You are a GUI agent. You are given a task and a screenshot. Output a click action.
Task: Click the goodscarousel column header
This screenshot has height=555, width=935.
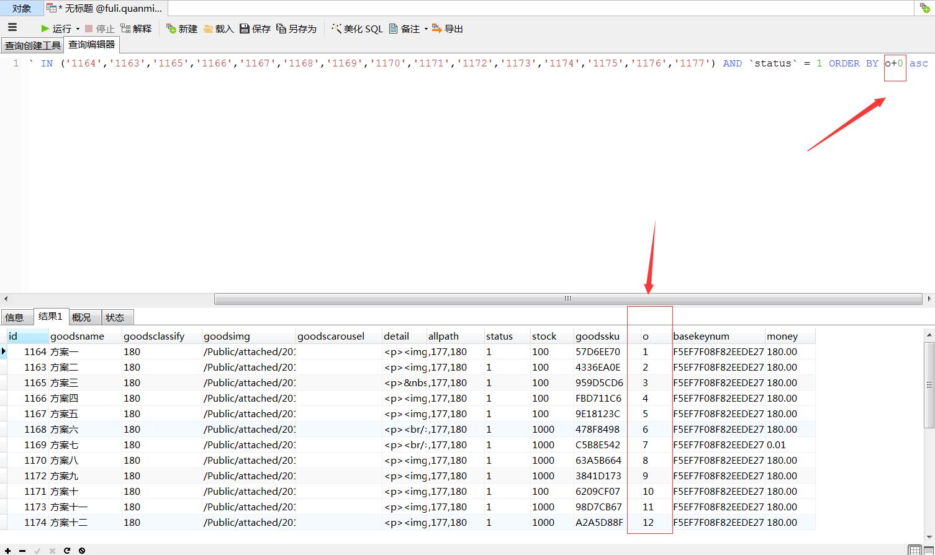(x=339, y=336)
